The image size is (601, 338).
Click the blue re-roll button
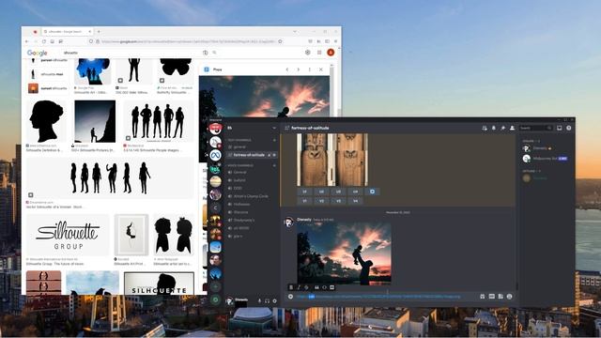tap(372, 192)
